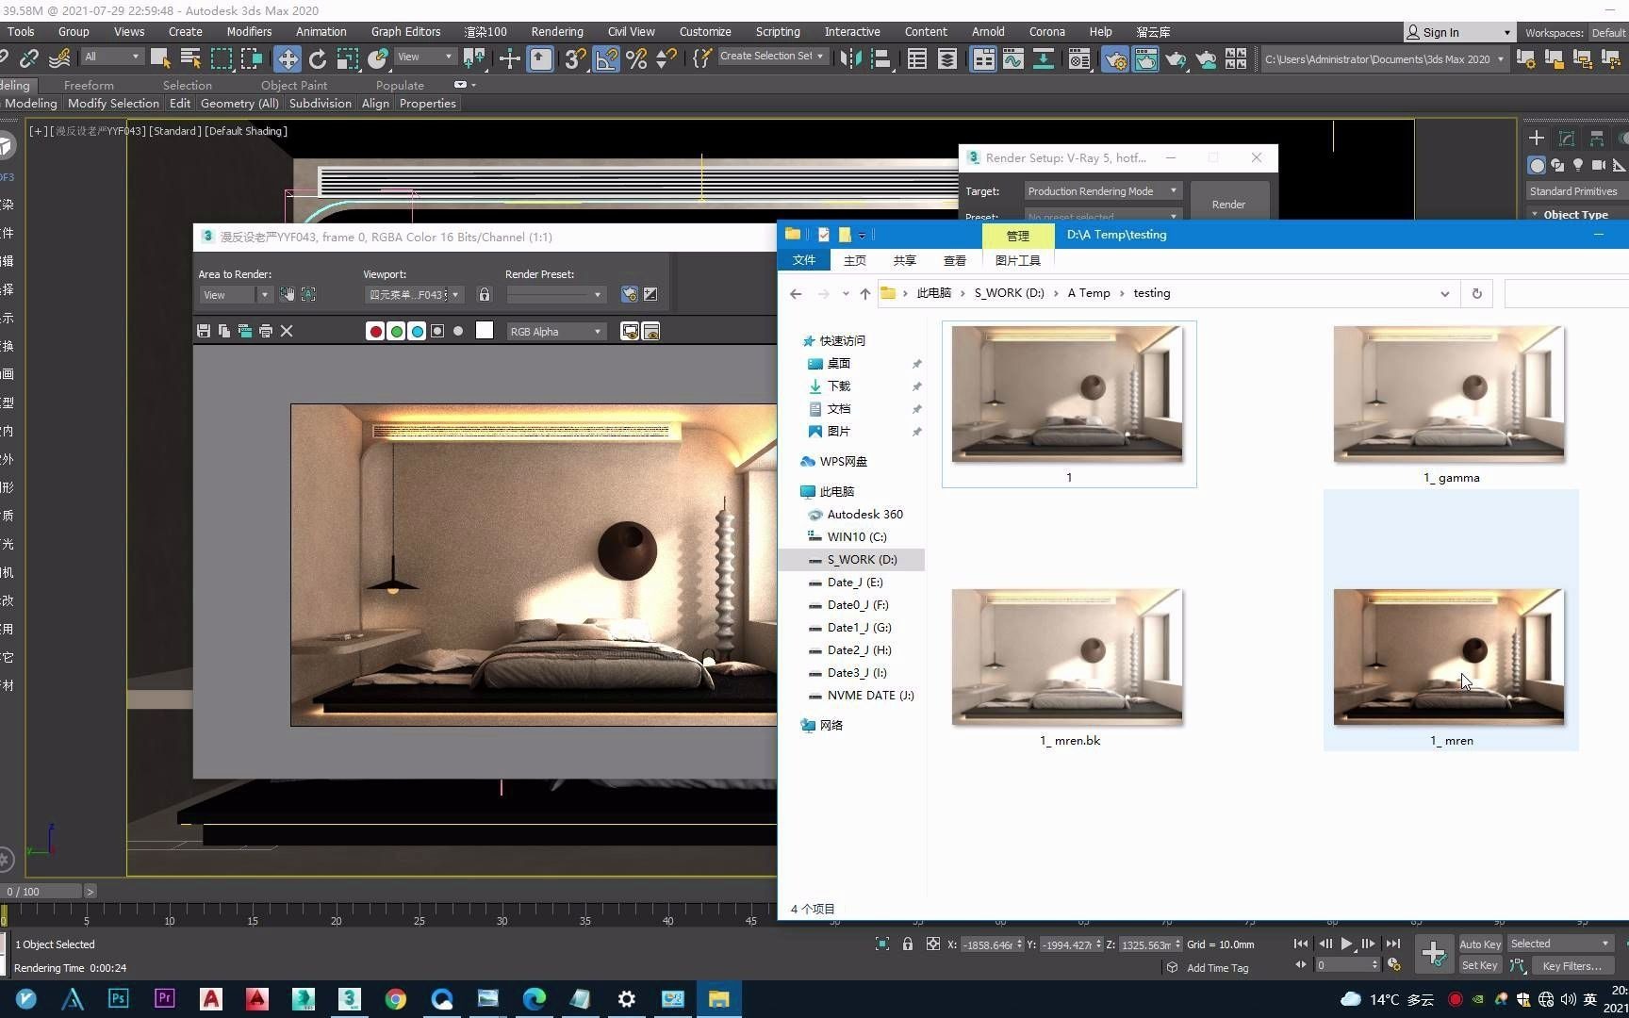1629x1018 pixels.
Task: Toggle the red channel in rendered frame window
Action: coord(375,332)
